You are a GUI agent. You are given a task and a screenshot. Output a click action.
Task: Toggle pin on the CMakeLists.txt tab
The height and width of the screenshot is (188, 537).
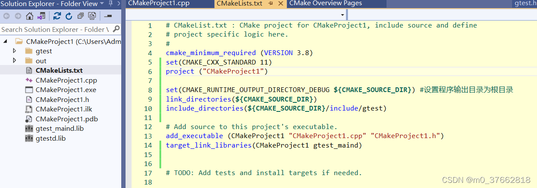click(x=270, y=3)
